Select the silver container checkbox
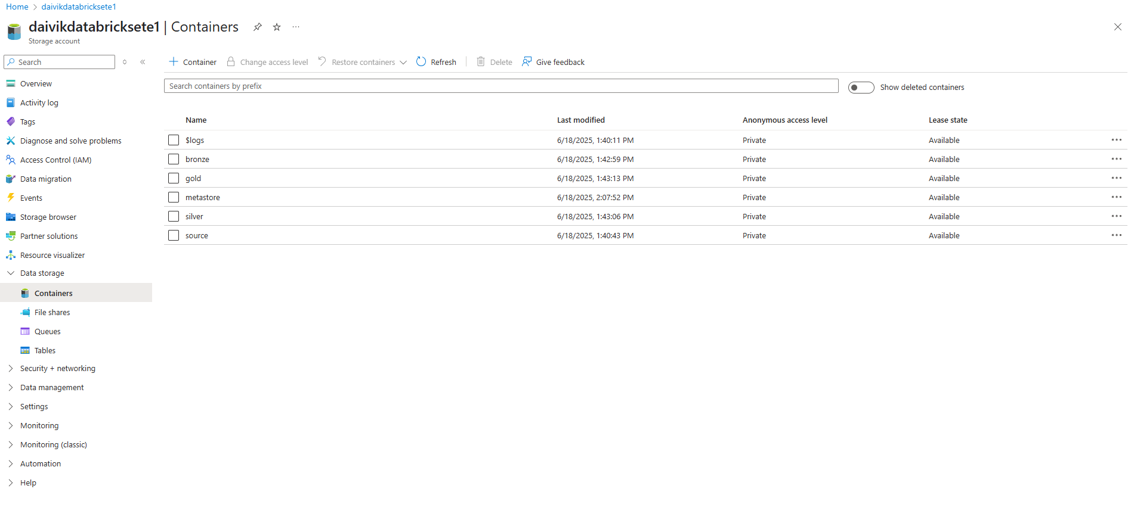The image size is (1134, 520). pos(174,216)
